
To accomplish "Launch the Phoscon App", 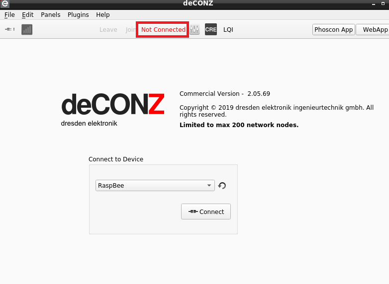I will [x=333, y=29].
